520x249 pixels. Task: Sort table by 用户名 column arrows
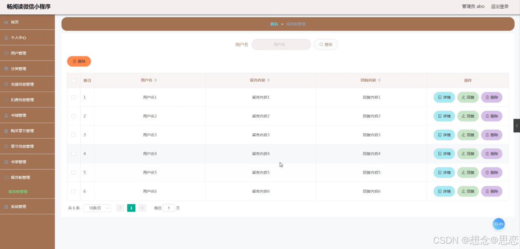tap(156, 80)
